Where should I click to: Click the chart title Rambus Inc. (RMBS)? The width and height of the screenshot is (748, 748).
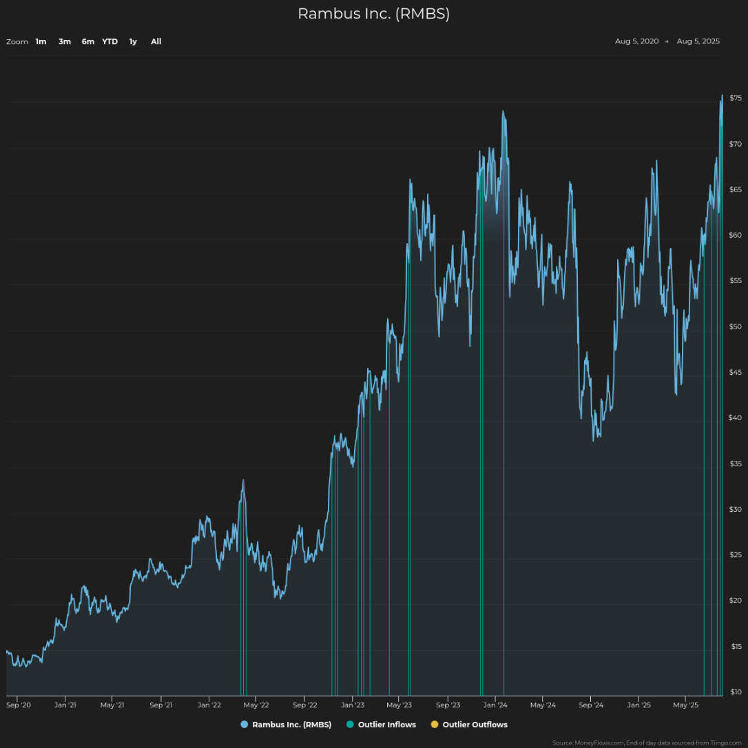(373, 14)
